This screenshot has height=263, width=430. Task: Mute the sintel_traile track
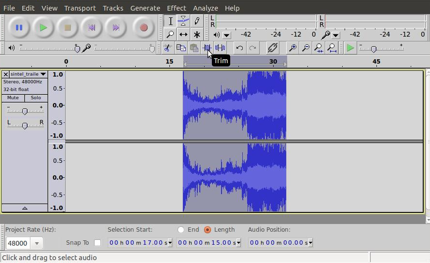[x=13, y=98]
